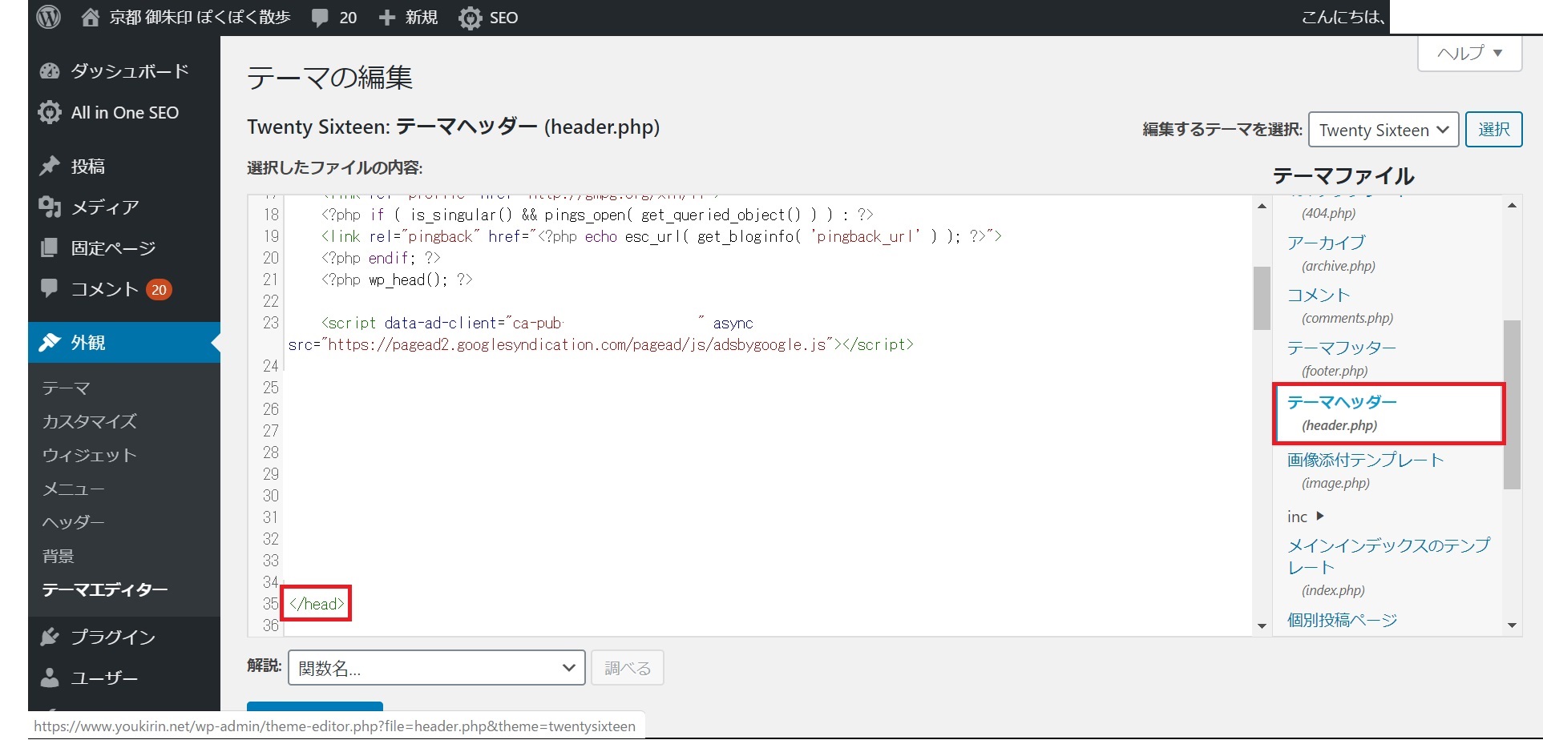Open ヘッダー submenu item
The height and width of the screenshot is (740, 1543).
(73, 522)
